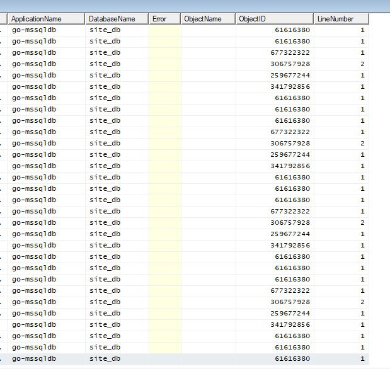Viewport: 390px width, 369px height.
Task: Select the topmost 677322322 ObjectID cell
Action: click(290, 53)
